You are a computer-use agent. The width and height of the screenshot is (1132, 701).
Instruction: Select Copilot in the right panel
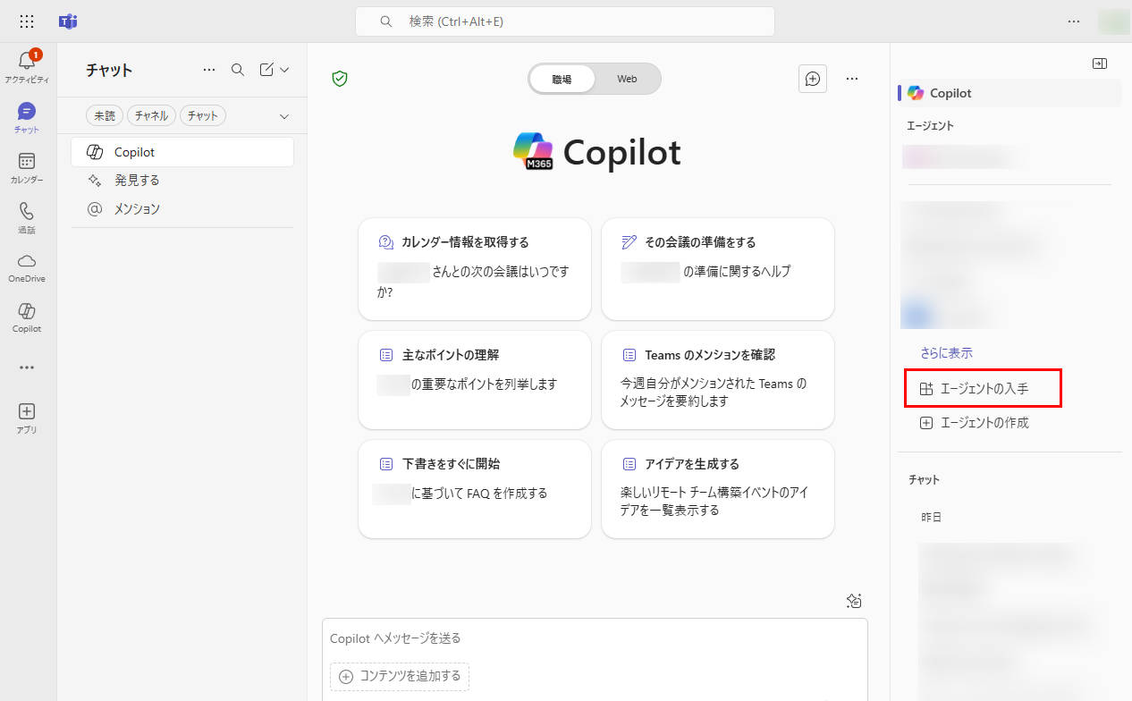point(1010,93)
